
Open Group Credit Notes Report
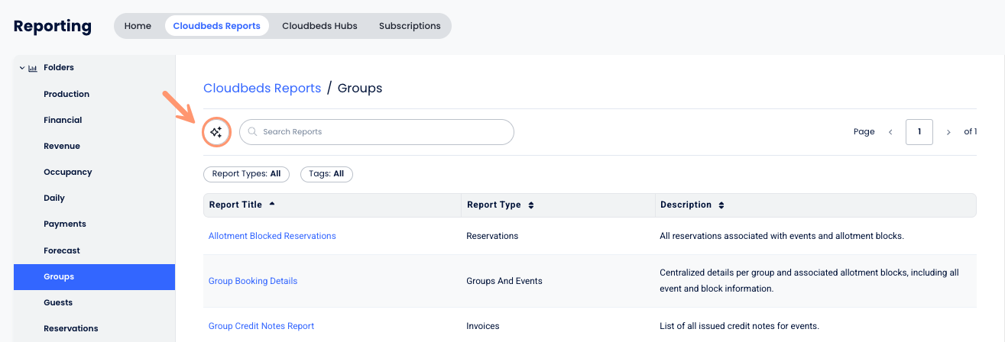[261, 326]
